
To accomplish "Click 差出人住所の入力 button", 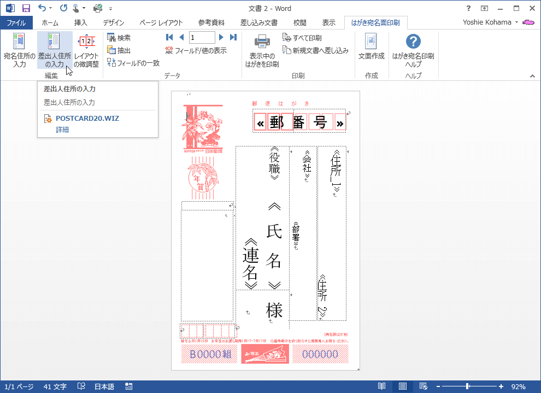I will coord(55,50).
